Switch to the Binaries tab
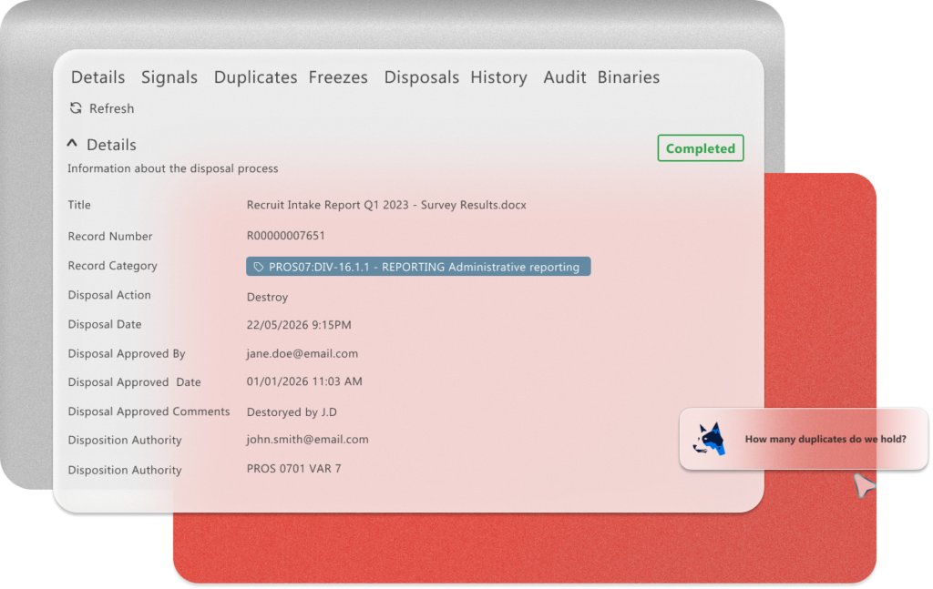933x589 pixels. click(628, 77)
